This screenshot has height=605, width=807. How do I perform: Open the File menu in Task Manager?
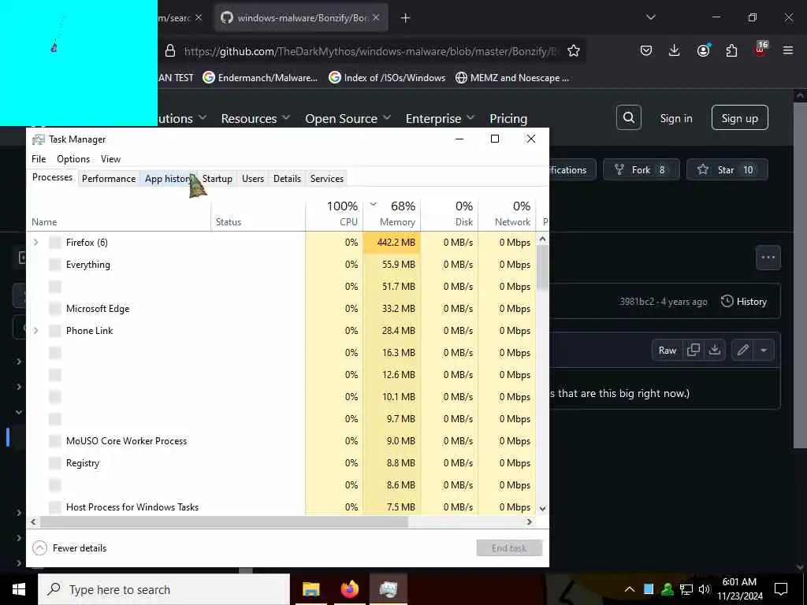pyautogui.click(x=39, y=159)
